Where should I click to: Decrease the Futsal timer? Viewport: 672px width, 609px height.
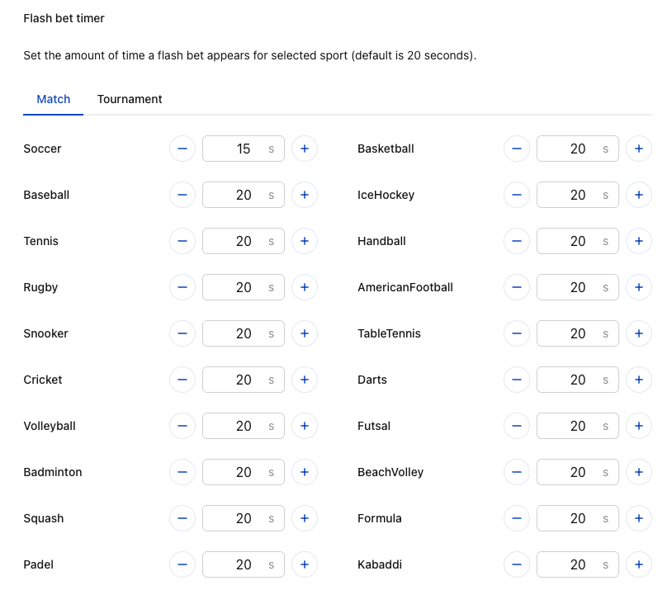pyautogui.click(x=517, y=426)
